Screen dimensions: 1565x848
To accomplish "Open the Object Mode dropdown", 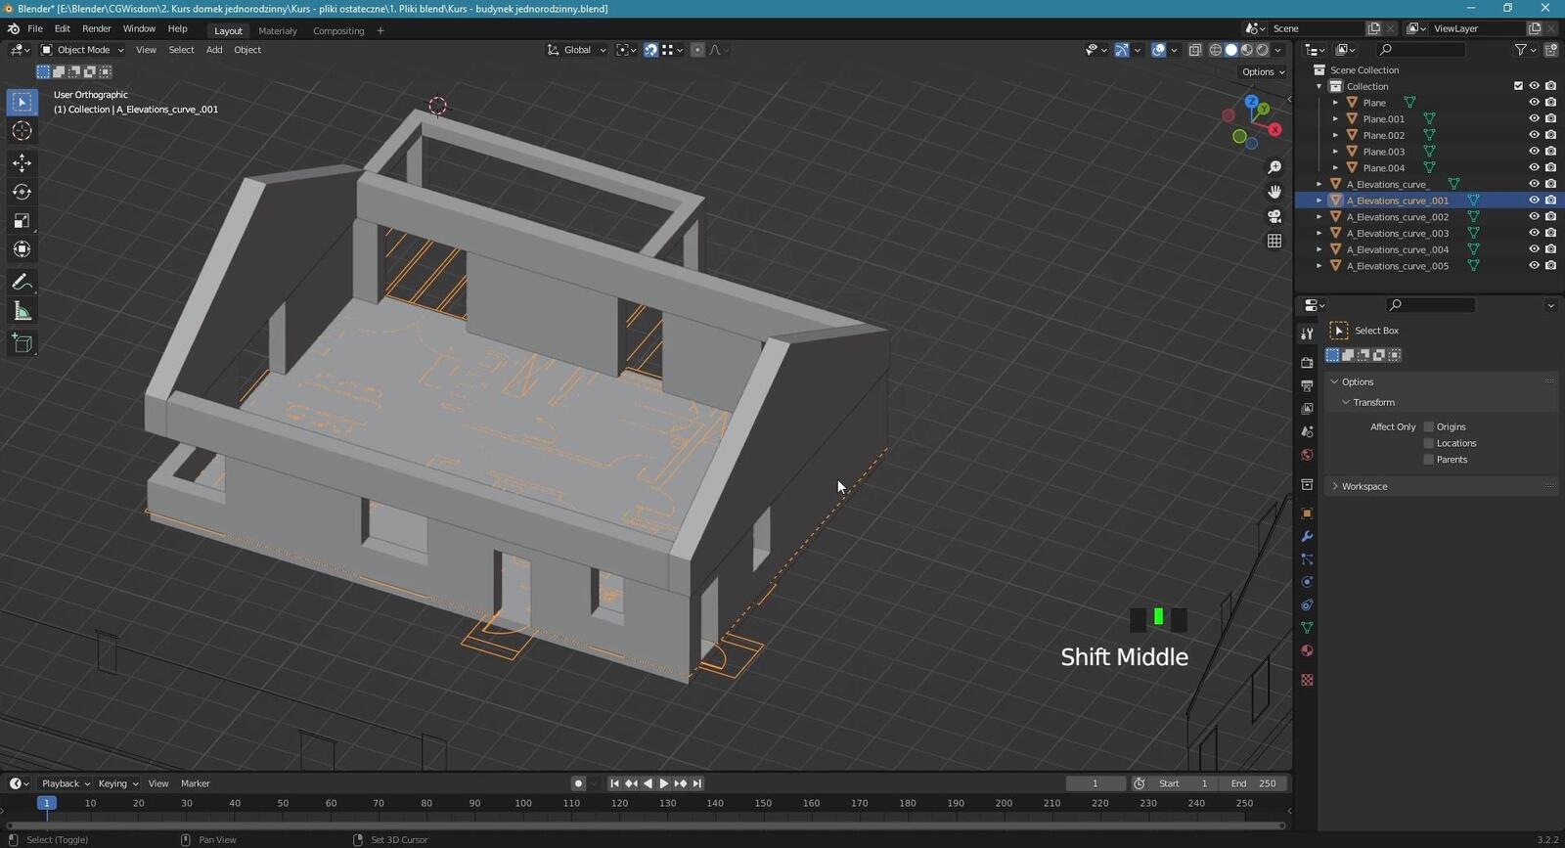I will pos(83,50).
